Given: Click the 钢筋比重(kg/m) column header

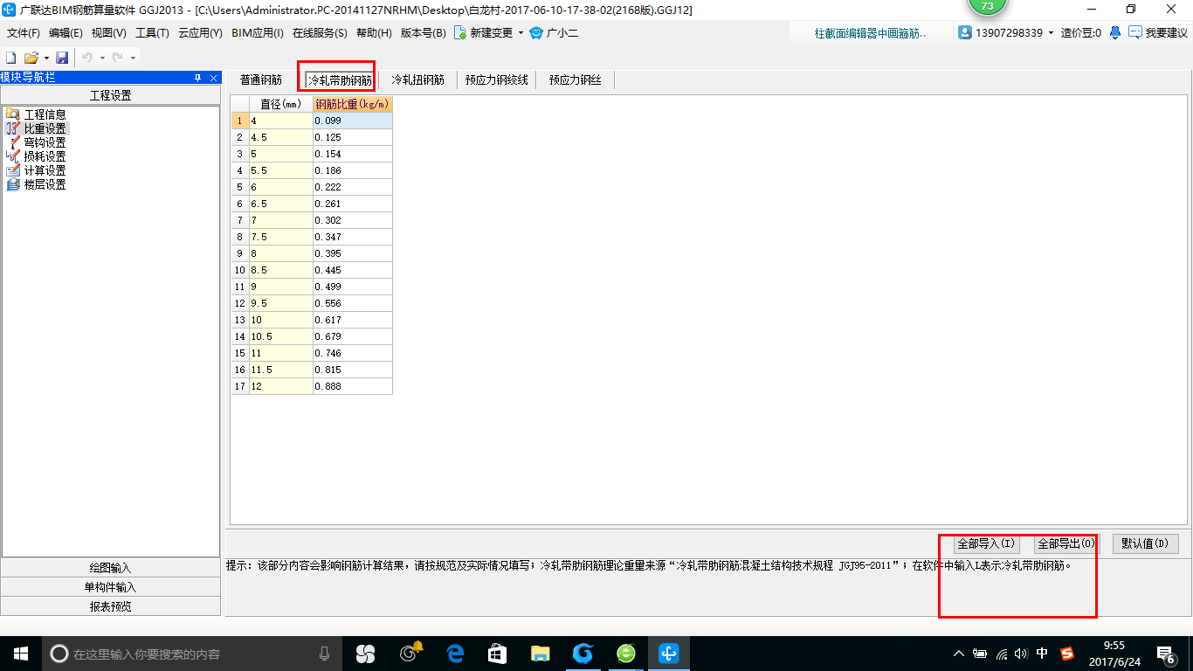Looking at the screenshot, I should tap(353, 104).
